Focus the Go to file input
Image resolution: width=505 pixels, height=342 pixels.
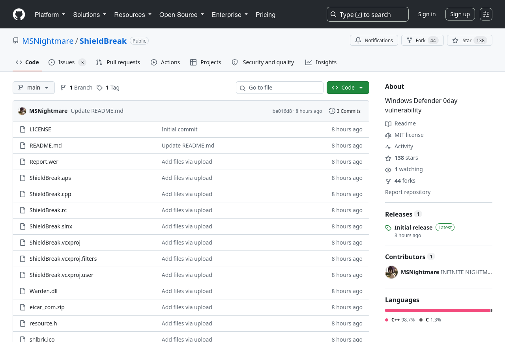(280, 88)
